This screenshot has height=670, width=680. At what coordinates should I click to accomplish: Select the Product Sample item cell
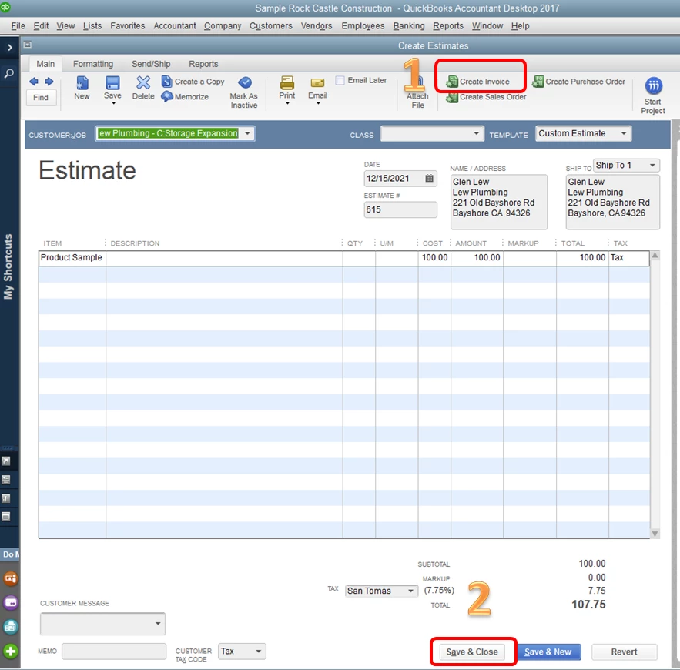click(x=72, y=257)
